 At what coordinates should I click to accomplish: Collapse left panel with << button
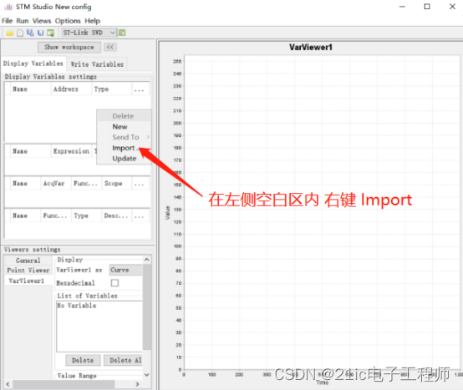pyautogui.click(x=110, y=47)
